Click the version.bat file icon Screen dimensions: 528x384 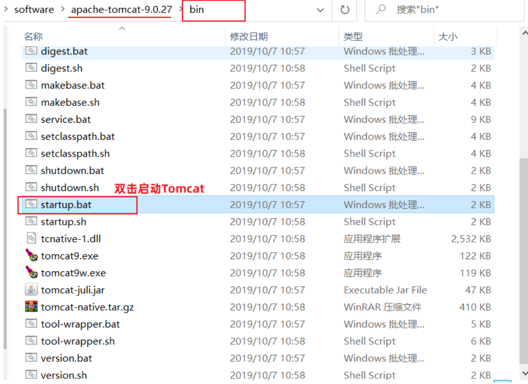(x=31, y=358)
